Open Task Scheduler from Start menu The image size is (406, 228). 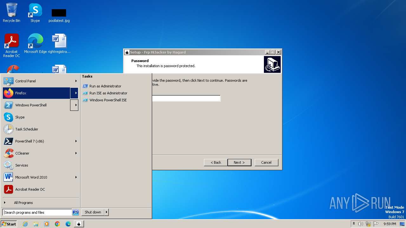tap(41, 129)
